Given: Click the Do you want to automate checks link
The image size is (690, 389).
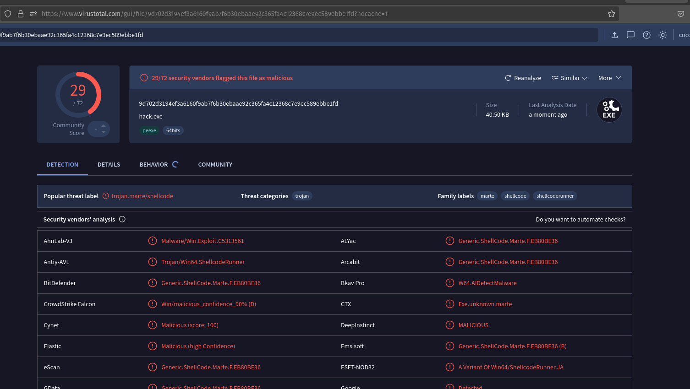Looking at the screenshot, I should 580,219.
